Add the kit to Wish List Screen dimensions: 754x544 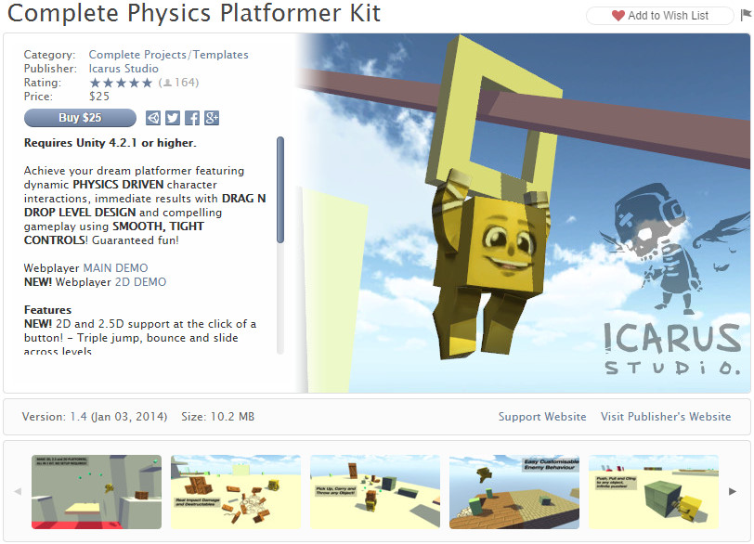click(659, 16)
